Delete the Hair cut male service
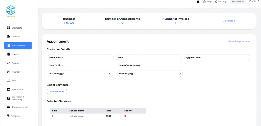 pos(125,116)
